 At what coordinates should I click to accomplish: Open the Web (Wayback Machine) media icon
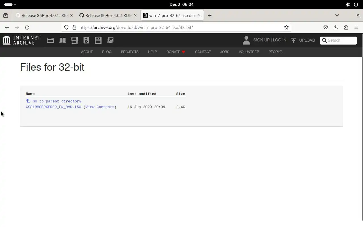pos(50,40)
